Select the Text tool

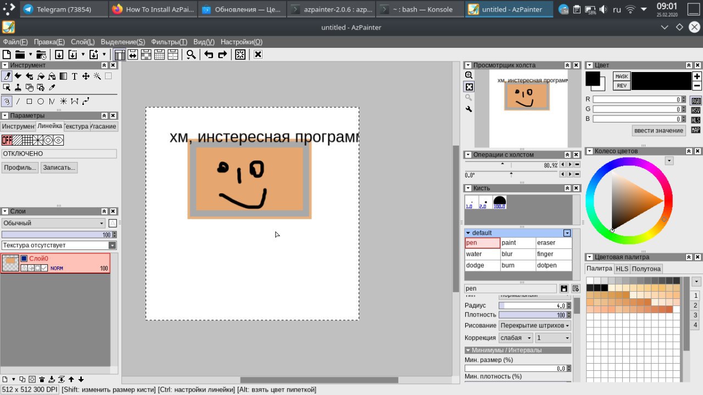point(75,76)
